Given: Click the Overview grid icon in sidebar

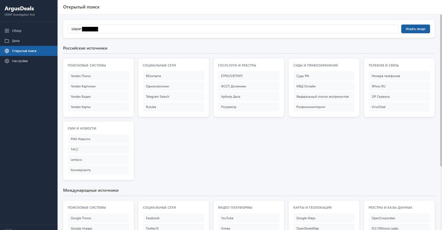Looking at the screenshot, I should pos(7,31).
